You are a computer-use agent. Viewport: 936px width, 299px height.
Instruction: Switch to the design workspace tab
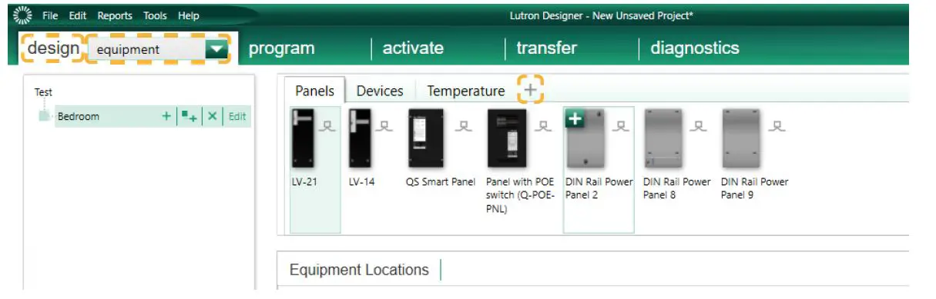53,48
